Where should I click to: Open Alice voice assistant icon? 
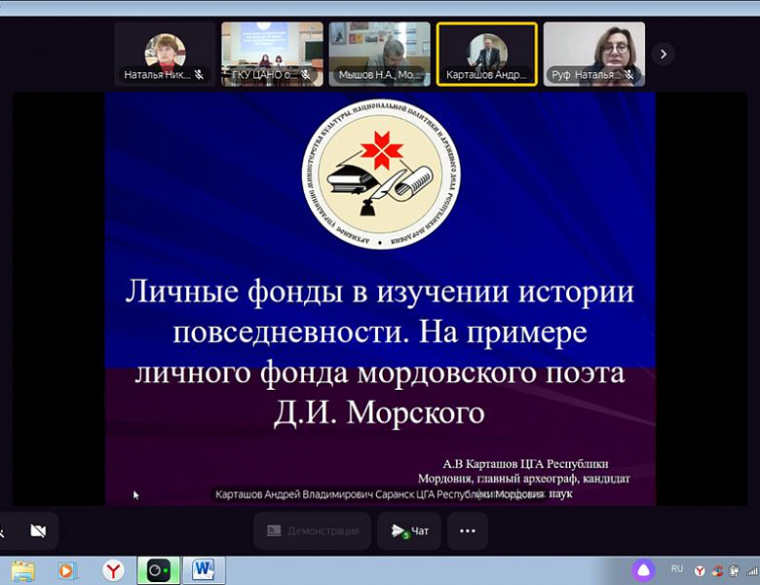(x=643, y=570)
